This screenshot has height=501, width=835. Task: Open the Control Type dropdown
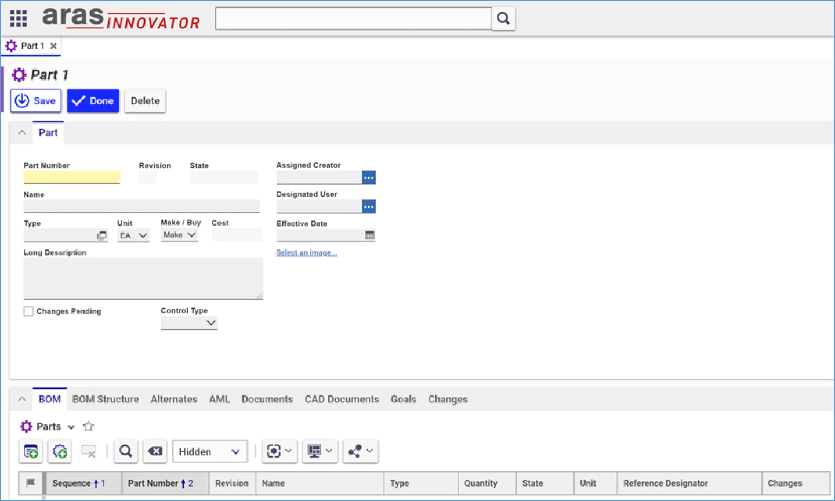click(x=189, y=323)
